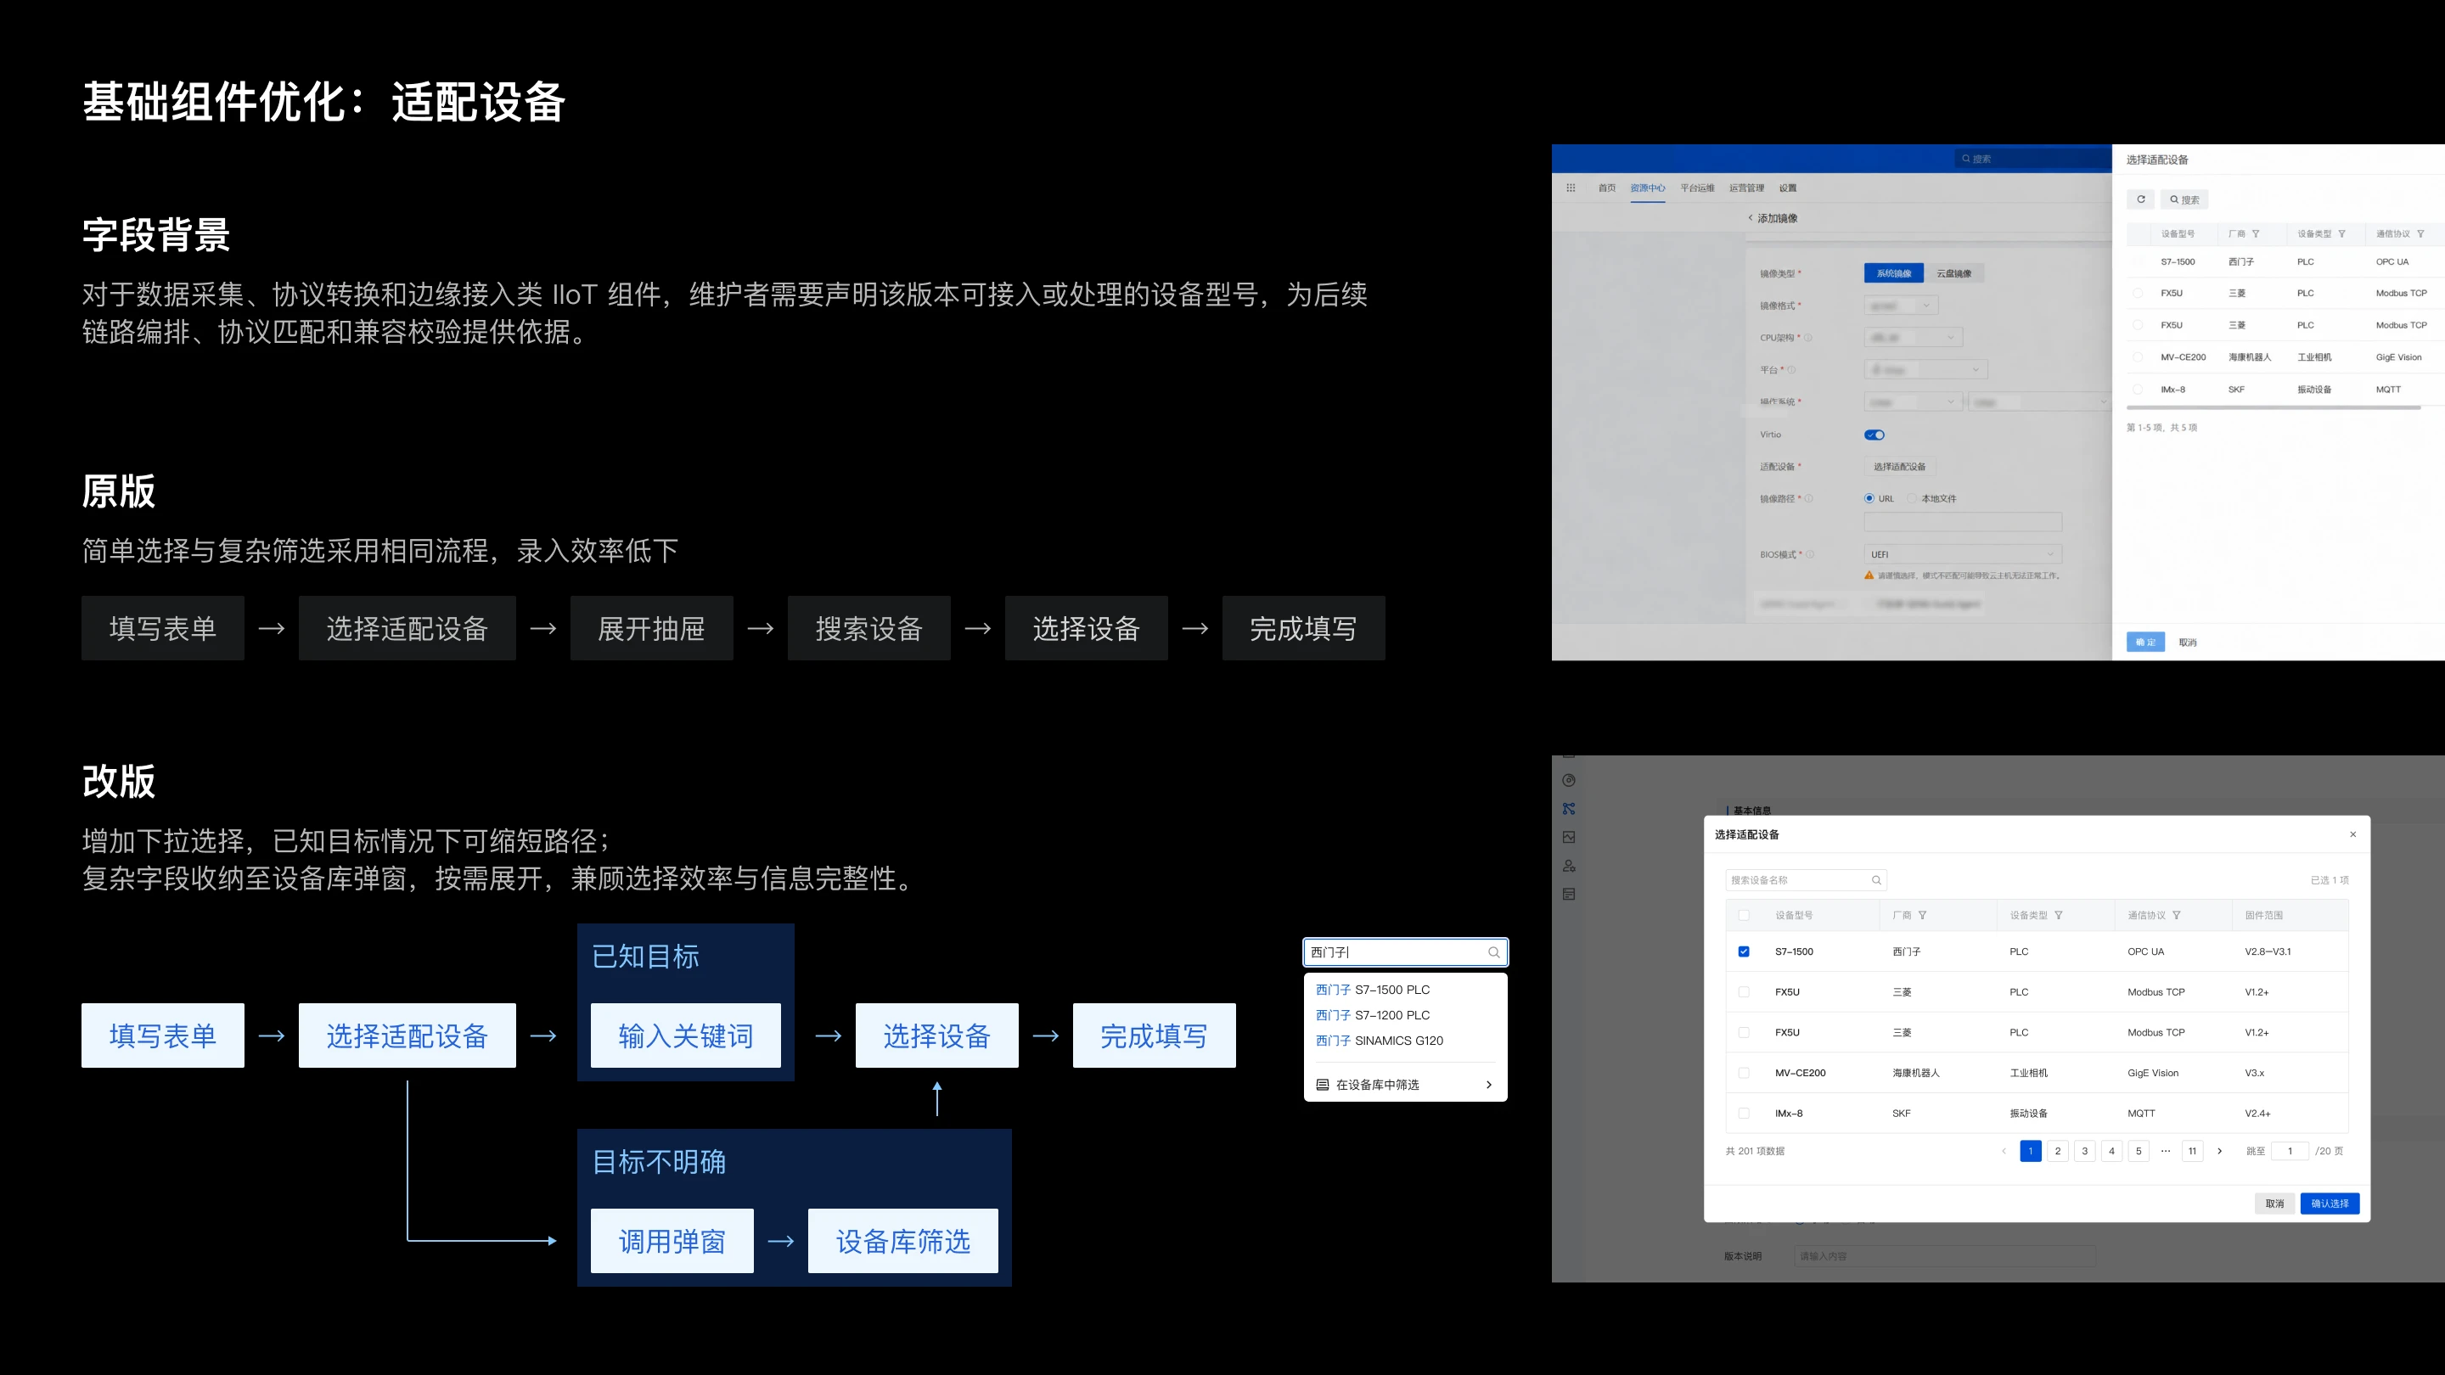Open the 平台 dropdown
The height and width of the screenshot is (1375, 2445).
point(1925,370)
